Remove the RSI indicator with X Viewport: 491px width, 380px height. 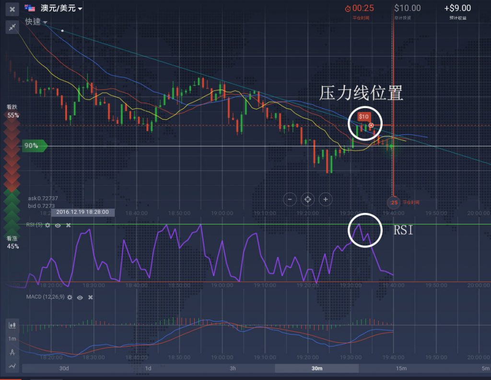click(x=69, y=225)
